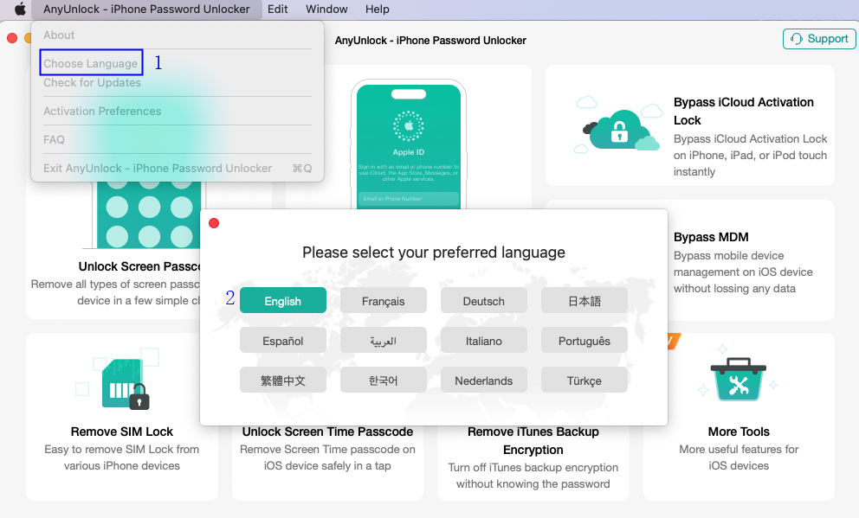Click the Apple ID phone illustration
Screen dimensions: 859x518
[408, 145]
